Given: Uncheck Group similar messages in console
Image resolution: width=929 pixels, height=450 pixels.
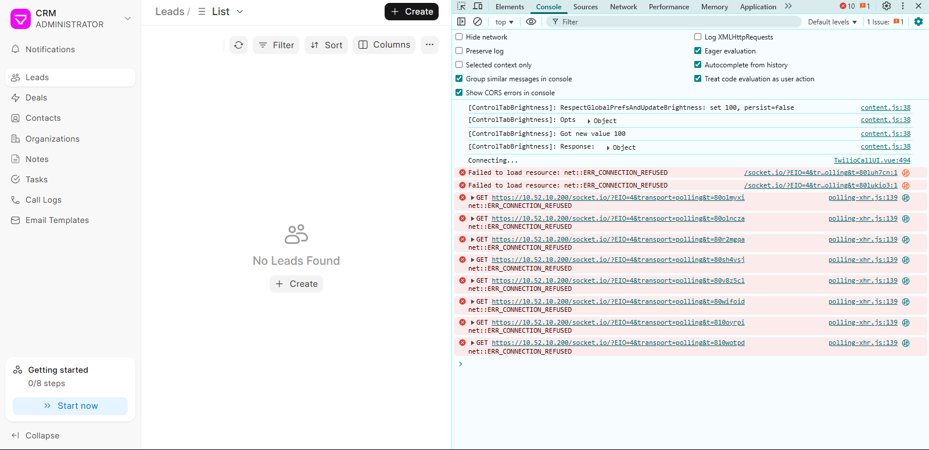Looking at the screenshot, I should [459, 78].
